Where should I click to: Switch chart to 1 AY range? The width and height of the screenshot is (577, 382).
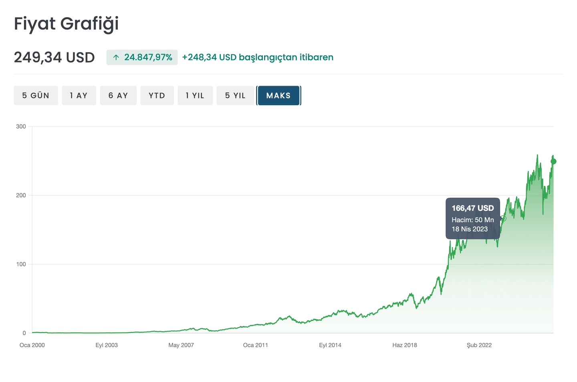[79, 96]
